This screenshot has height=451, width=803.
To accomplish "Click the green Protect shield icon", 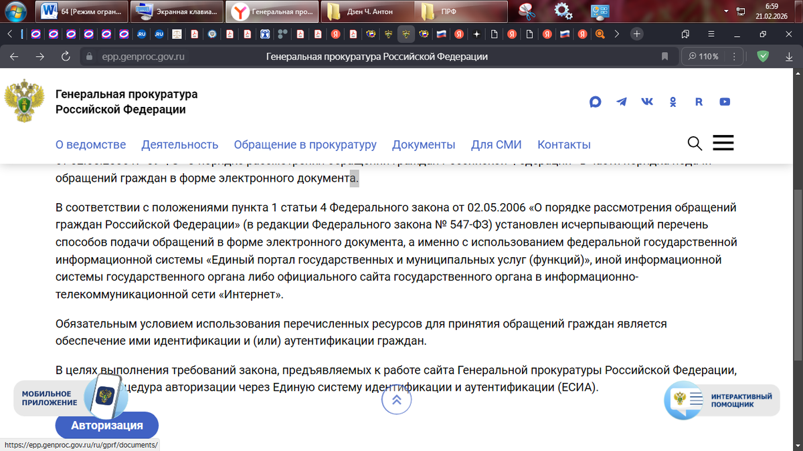I will [x=762, y=57].
